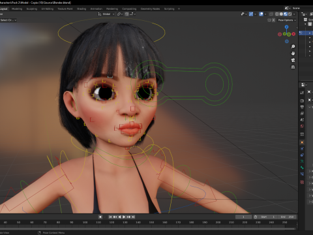Screen dimensions: 313x235
Task: Open the properties editor type dropdown
Action: pos(304,85)
